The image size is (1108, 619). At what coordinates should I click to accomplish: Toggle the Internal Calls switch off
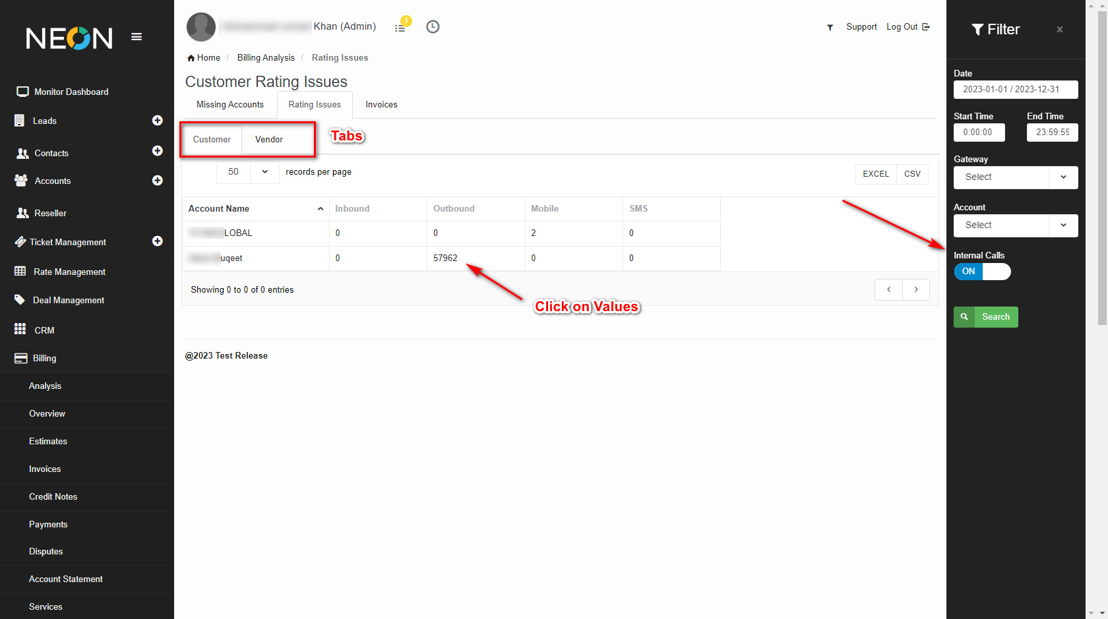coord(982,272)
